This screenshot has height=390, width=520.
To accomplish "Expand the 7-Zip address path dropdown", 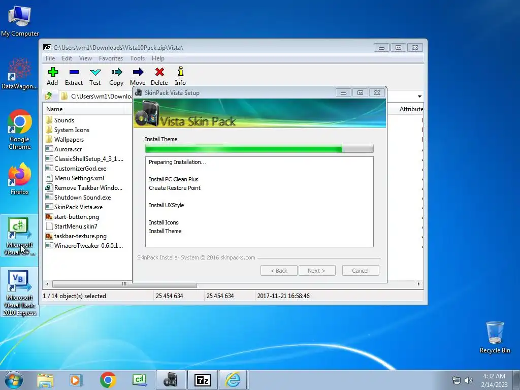I will (x=419, y=96).
